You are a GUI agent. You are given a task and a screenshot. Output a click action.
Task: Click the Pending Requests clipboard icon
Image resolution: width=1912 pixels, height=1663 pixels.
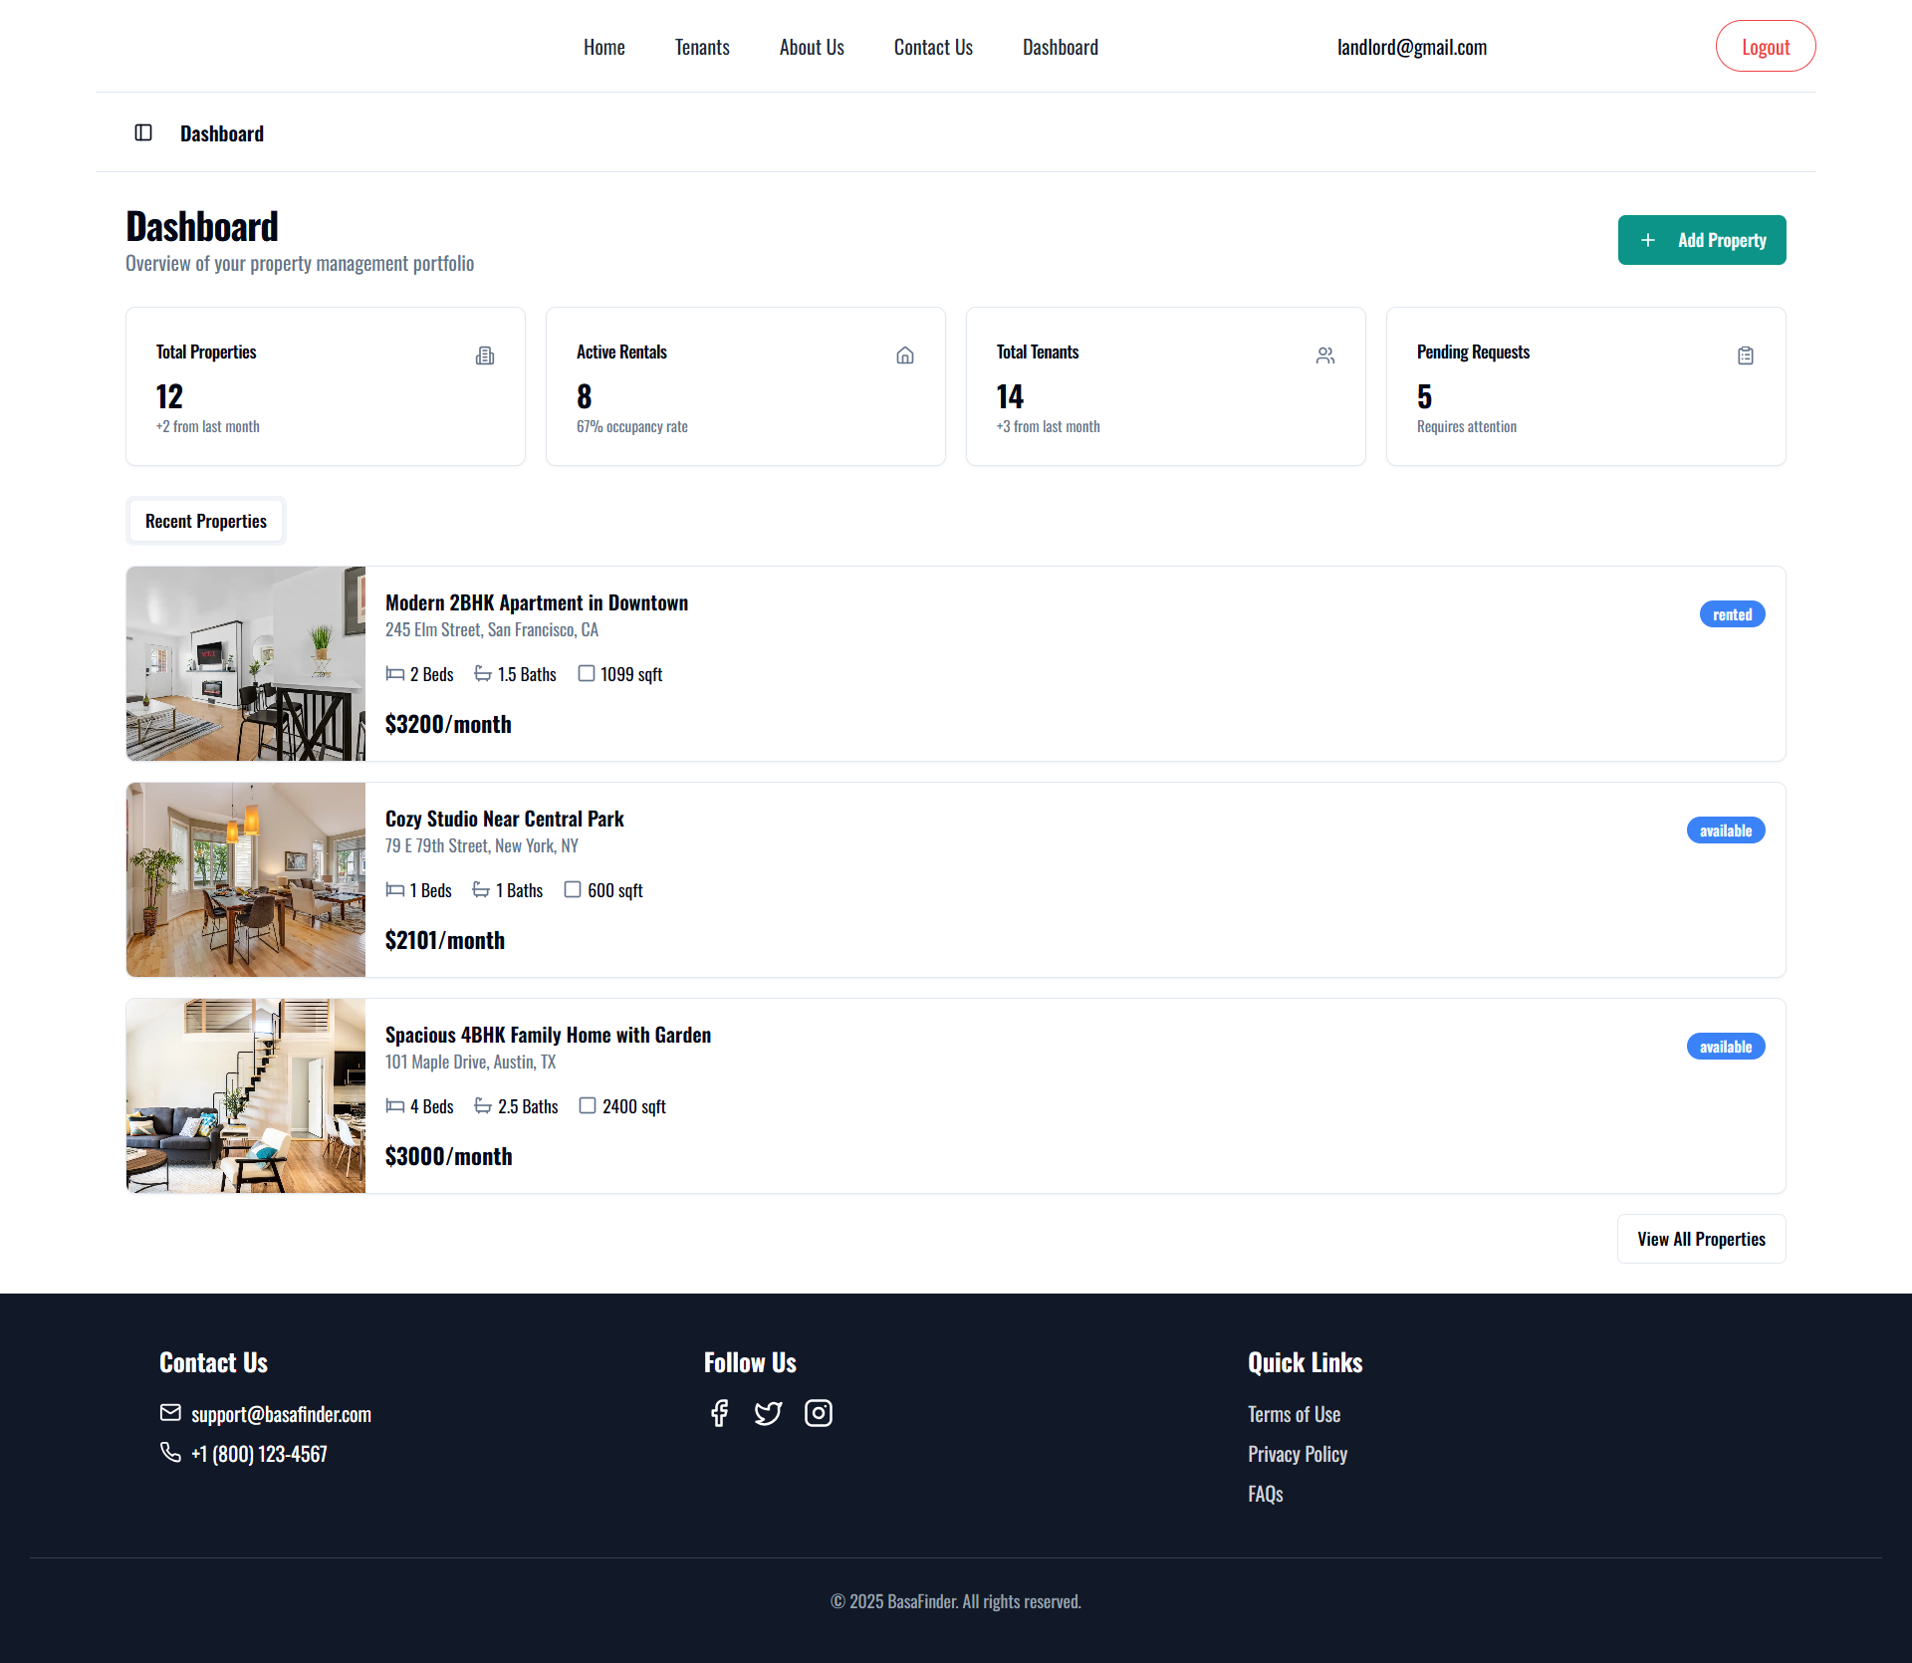tap(1746, 356)
